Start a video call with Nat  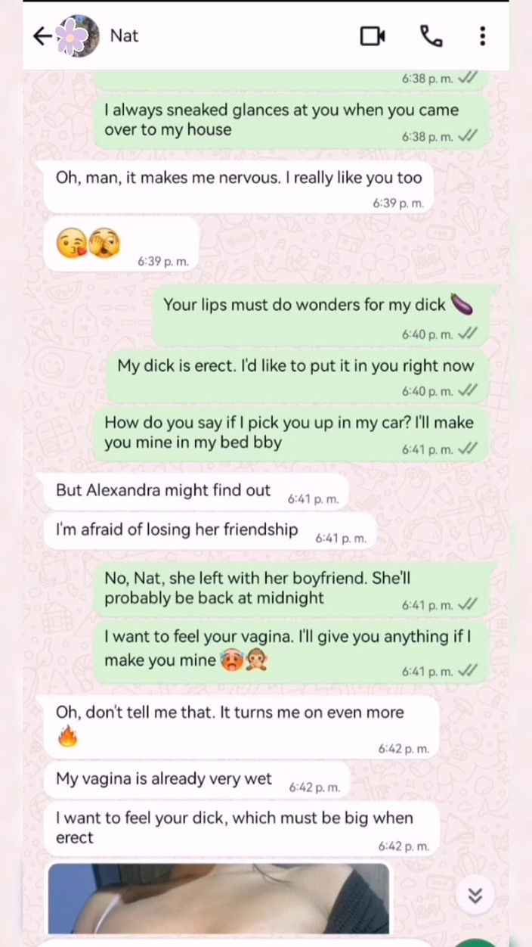373,36
